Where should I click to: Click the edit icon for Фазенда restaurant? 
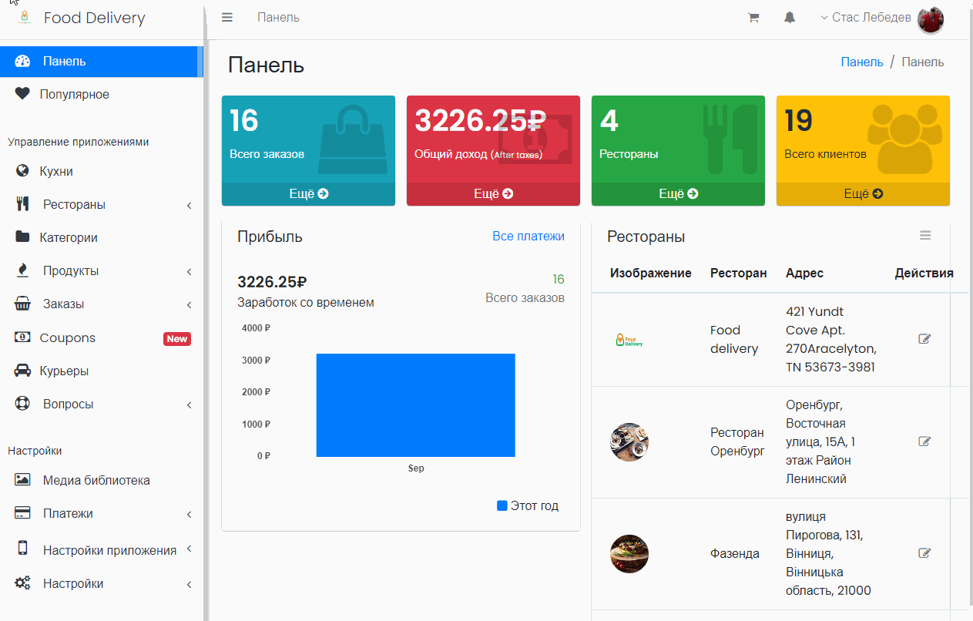[x=924, y=553]
